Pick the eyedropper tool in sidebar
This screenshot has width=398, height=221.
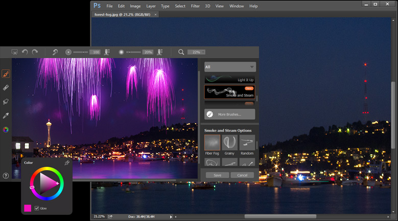point(6,116)
